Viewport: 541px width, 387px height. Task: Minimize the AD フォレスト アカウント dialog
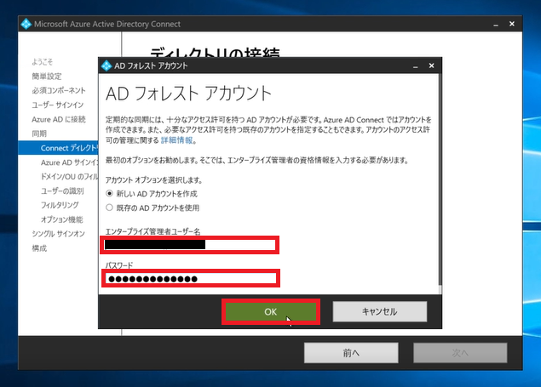(416, 66)
